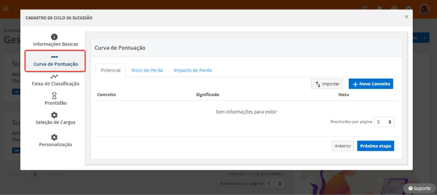This screenshot has height=195, width=437.
Task: Open the apps grid icon
Action: [x=365, y=8]
